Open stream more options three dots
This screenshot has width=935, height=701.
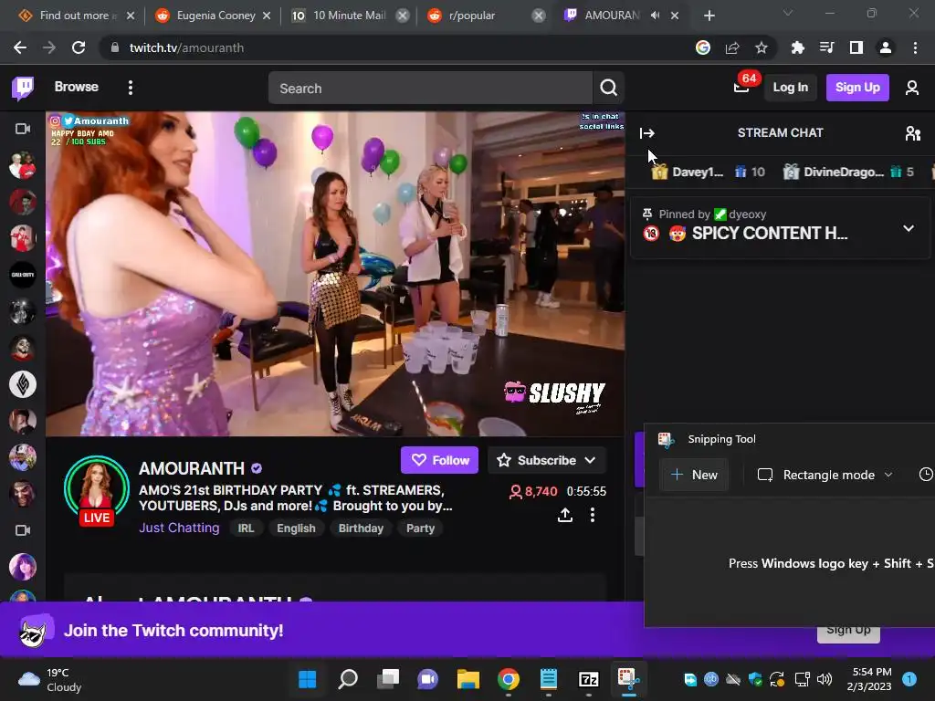tap(592, 515)
